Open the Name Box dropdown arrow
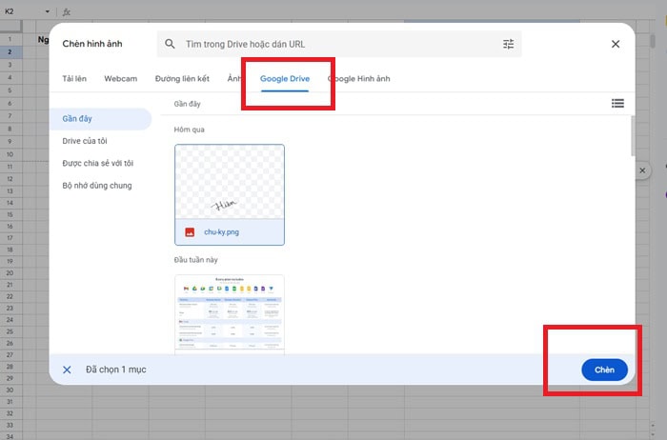 tap(49, 12)
